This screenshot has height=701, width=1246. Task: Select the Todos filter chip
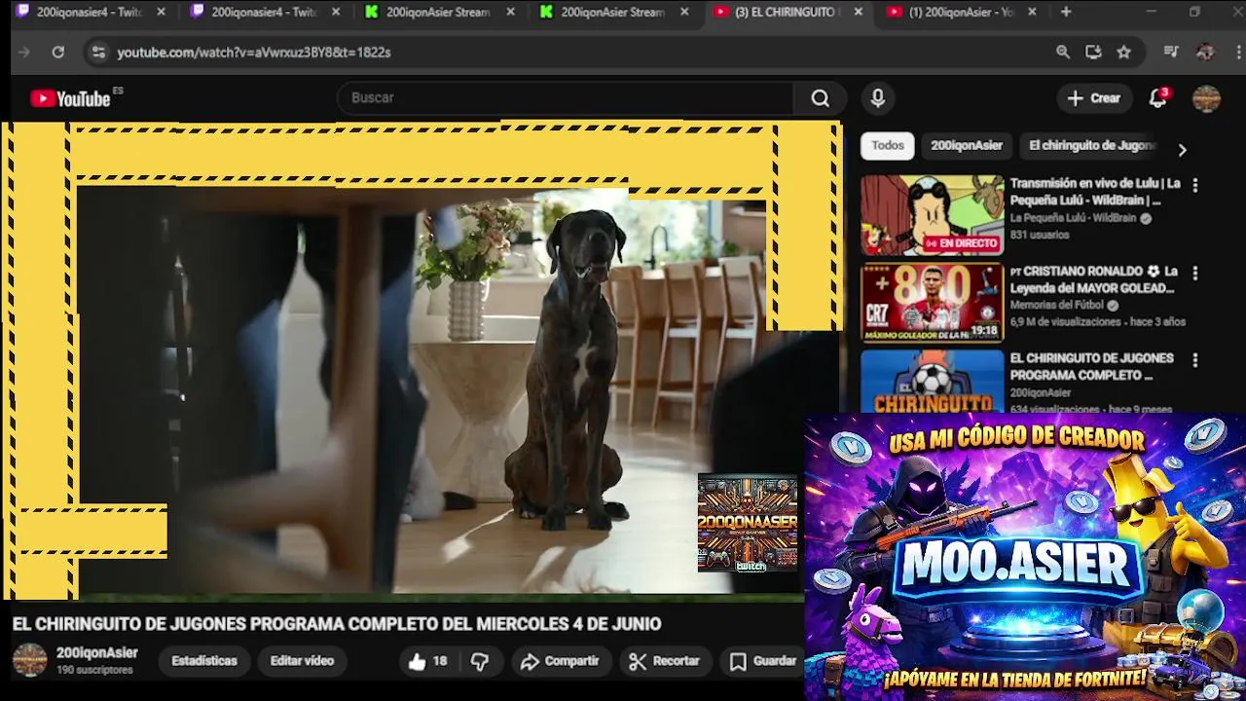tap(887, 145)
